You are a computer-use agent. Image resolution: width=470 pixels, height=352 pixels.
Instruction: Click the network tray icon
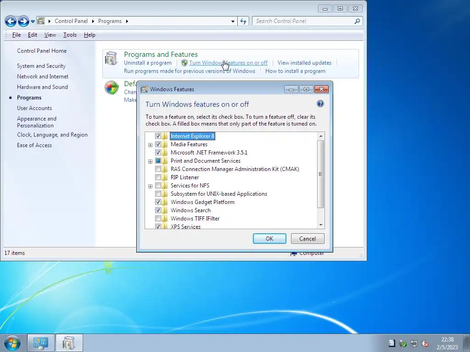[414, 343]
